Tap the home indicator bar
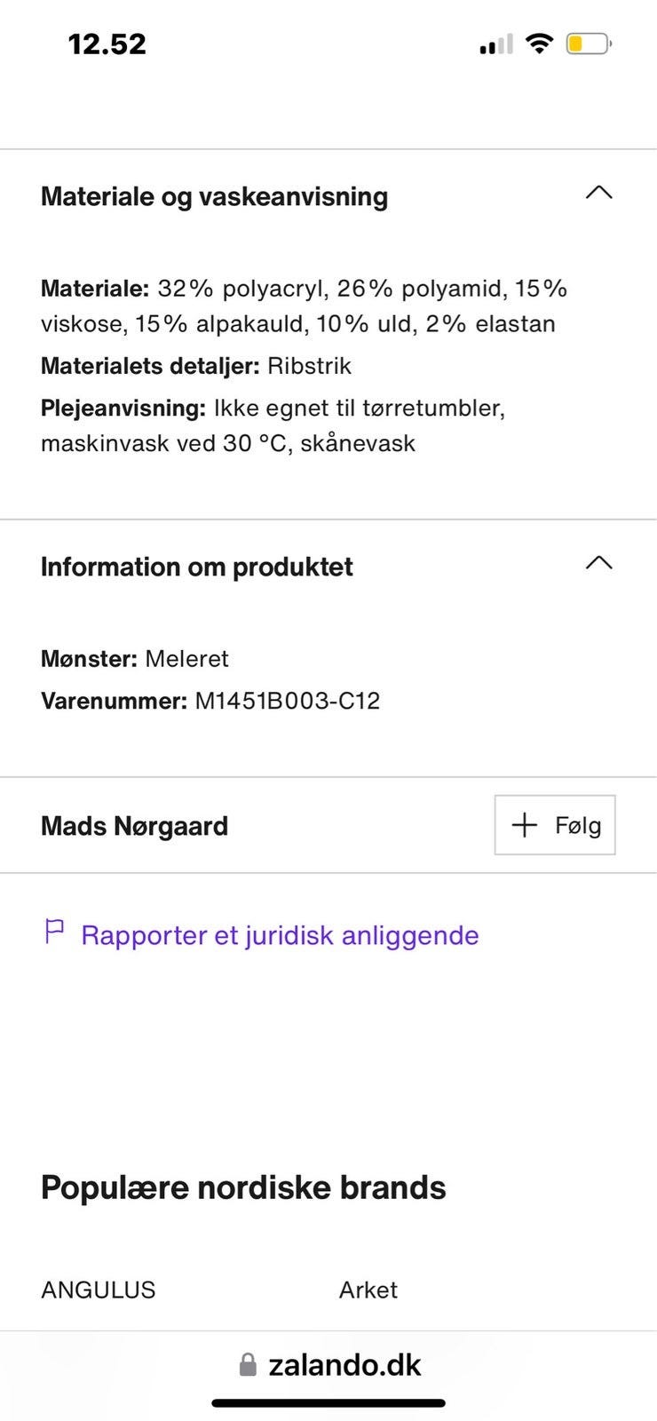 [328, 1403]
